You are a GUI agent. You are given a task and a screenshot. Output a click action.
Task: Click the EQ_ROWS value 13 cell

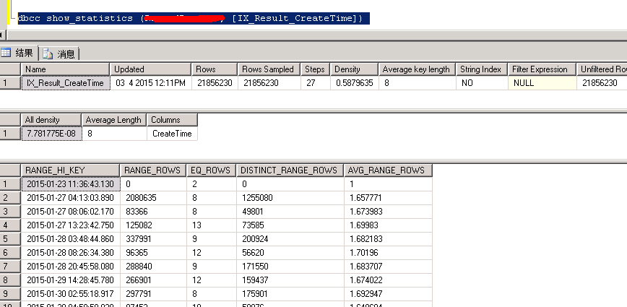click(x=211, y=225)
